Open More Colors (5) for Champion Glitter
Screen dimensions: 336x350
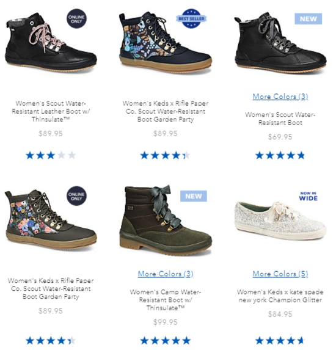pos(280,274)
